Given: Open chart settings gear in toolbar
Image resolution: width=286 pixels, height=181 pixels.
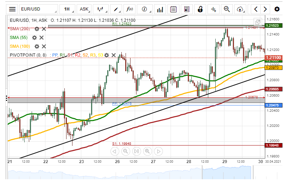Looking at the screenshot, I should 277,9.
